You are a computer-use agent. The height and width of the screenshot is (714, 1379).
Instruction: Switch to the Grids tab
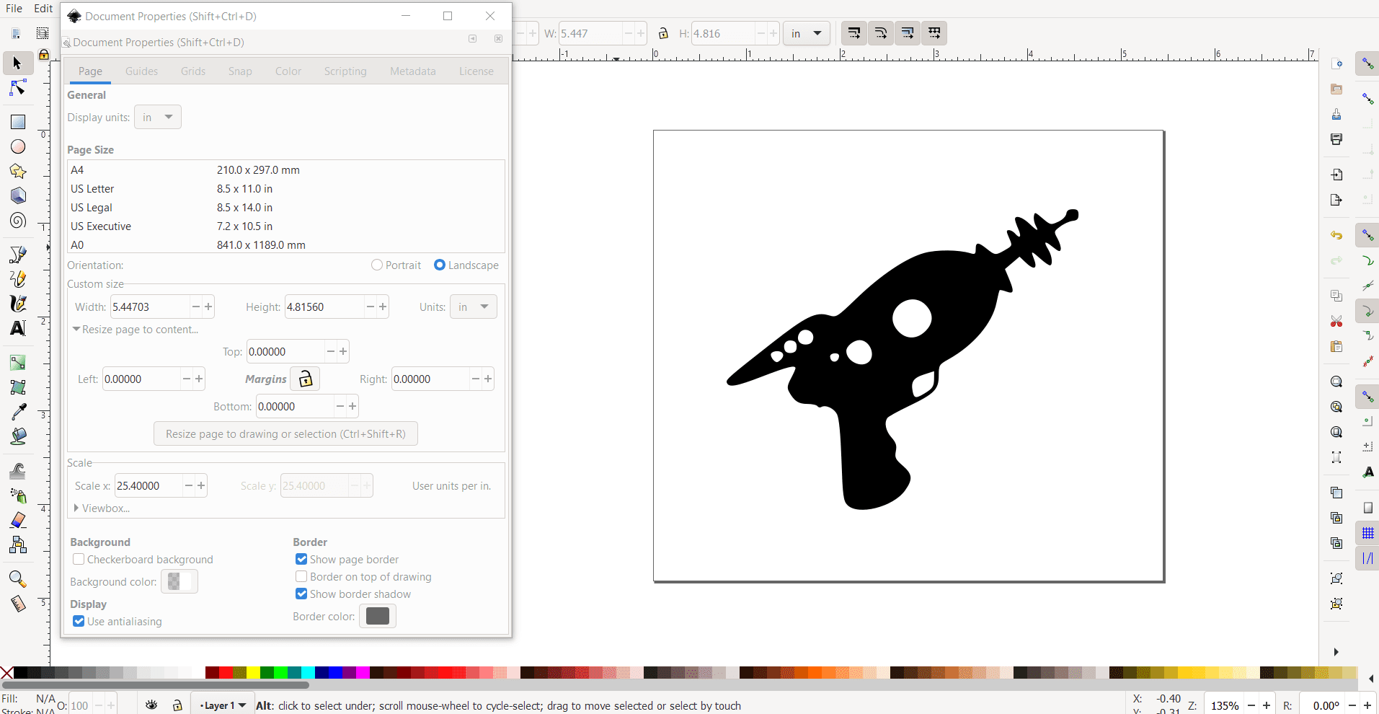pyautogui.click(x=193, y=71)
